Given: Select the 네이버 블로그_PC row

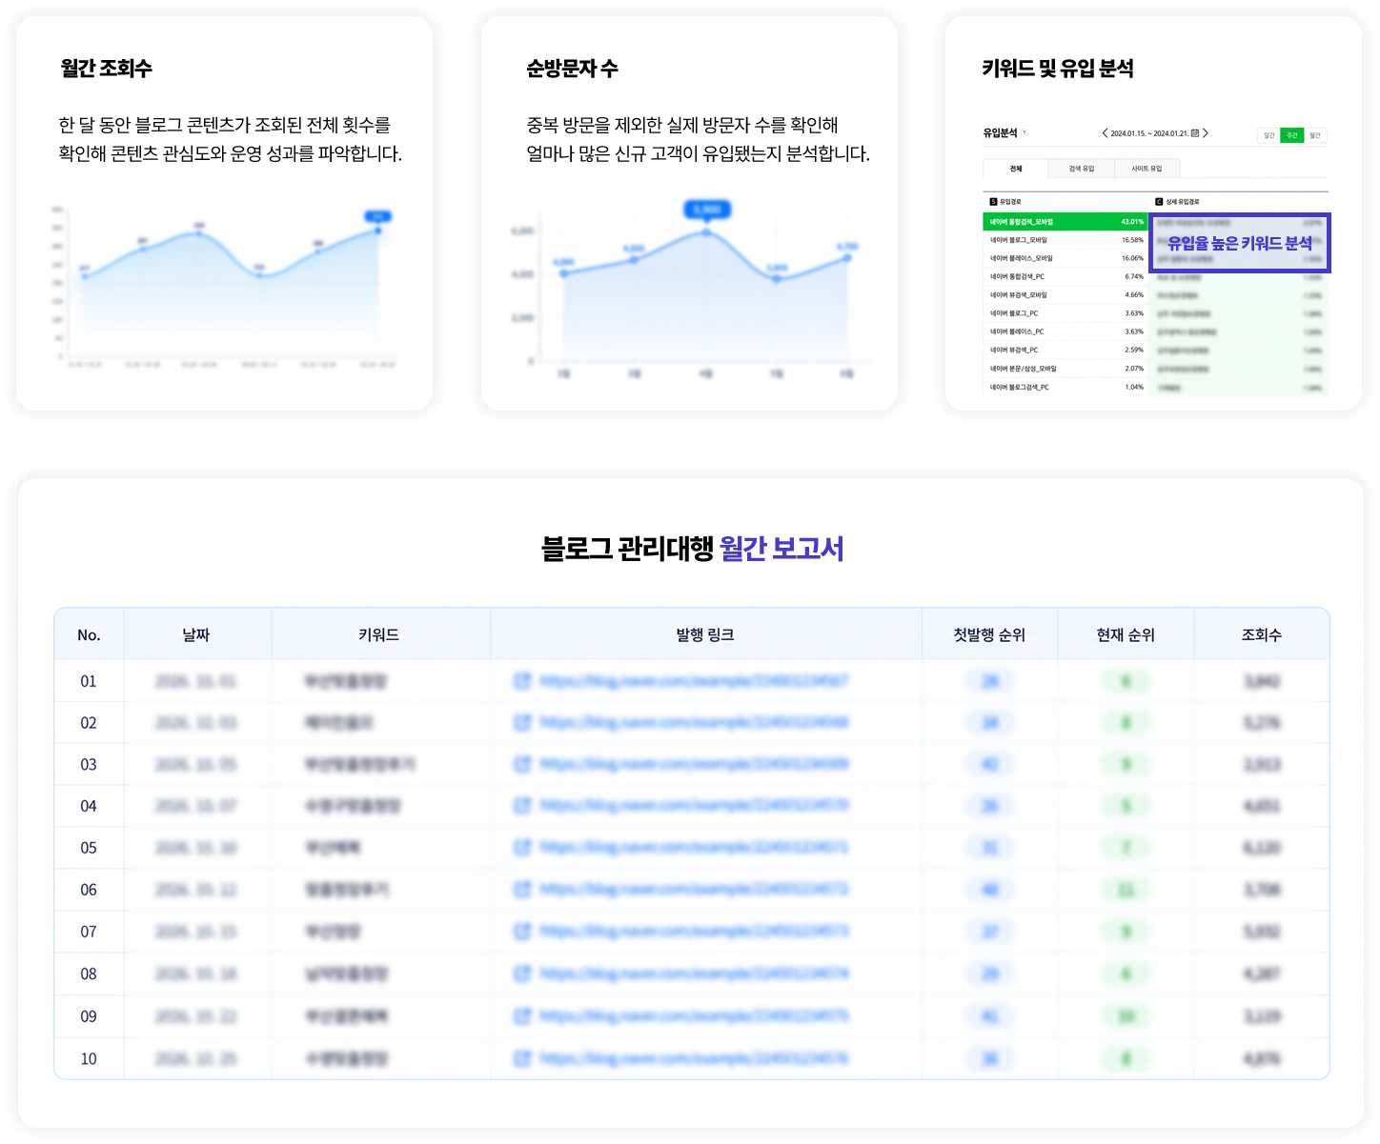Looking at the screenshot, I should click(x=1065, y=313).
